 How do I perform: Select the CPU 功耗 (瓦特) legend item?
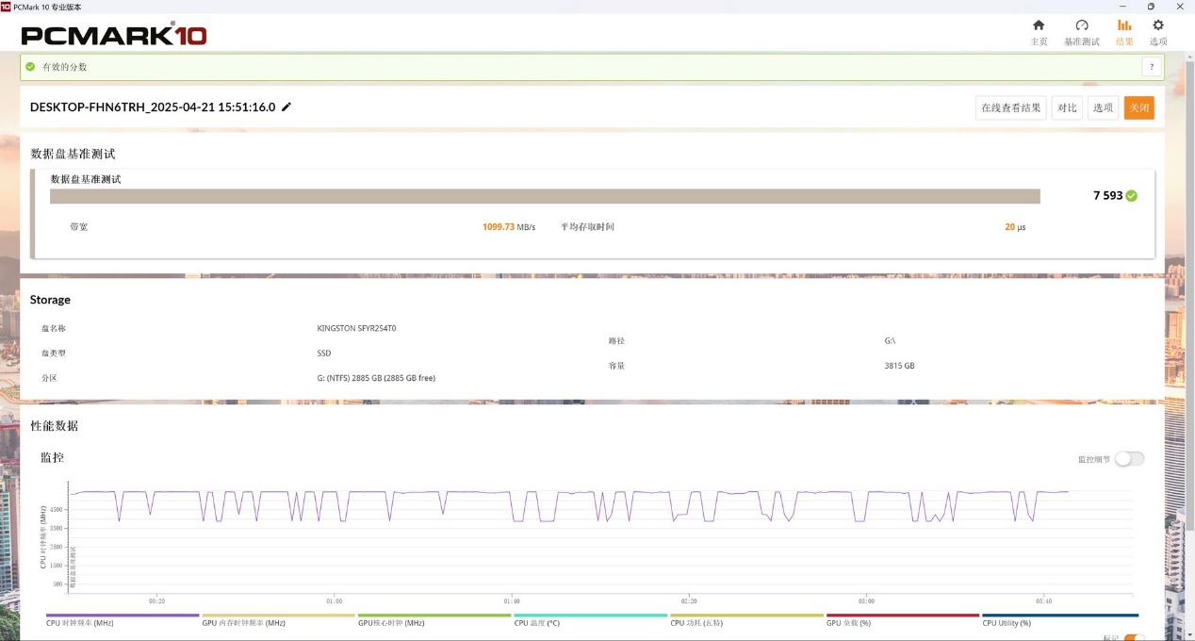[747, 619]
